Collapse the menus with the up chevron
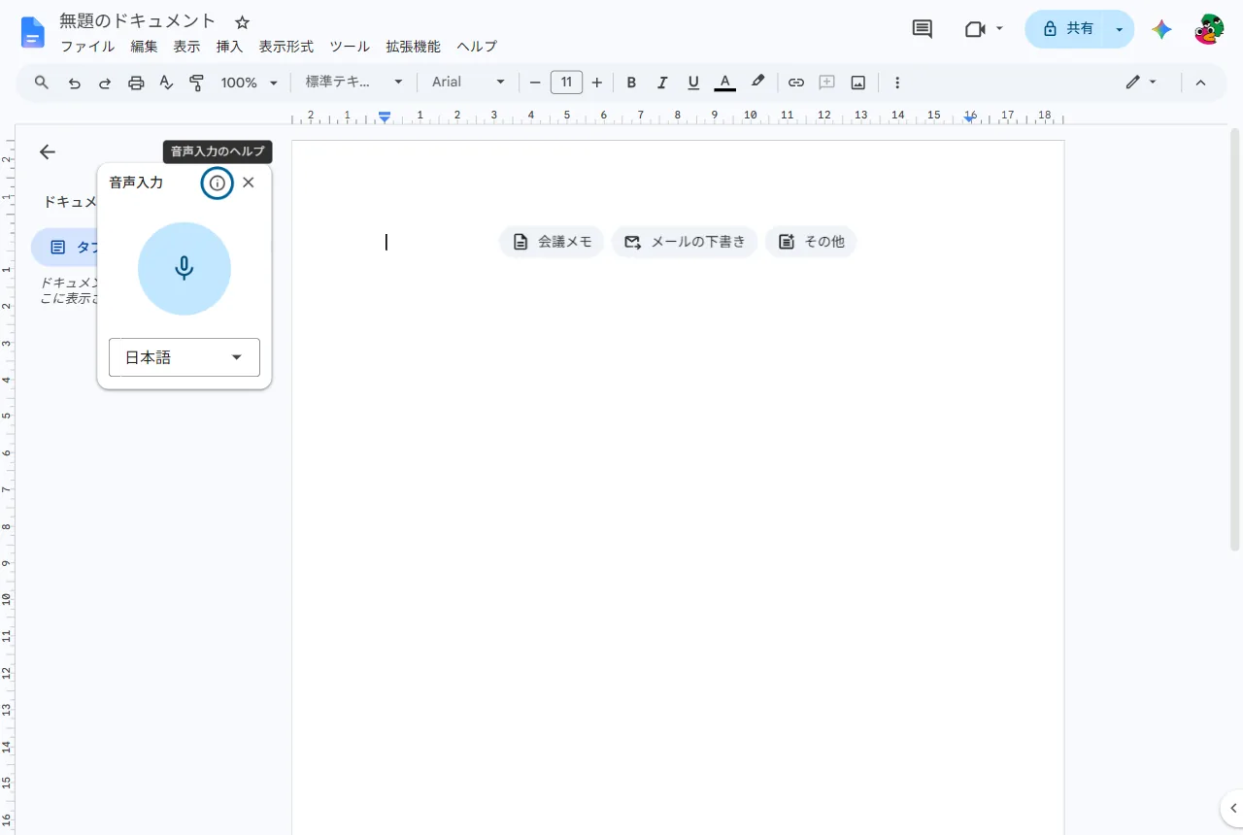 coord(1200,83)
